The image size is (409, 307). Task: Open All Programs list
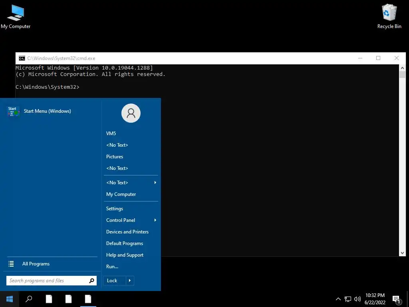pos(52,264)
